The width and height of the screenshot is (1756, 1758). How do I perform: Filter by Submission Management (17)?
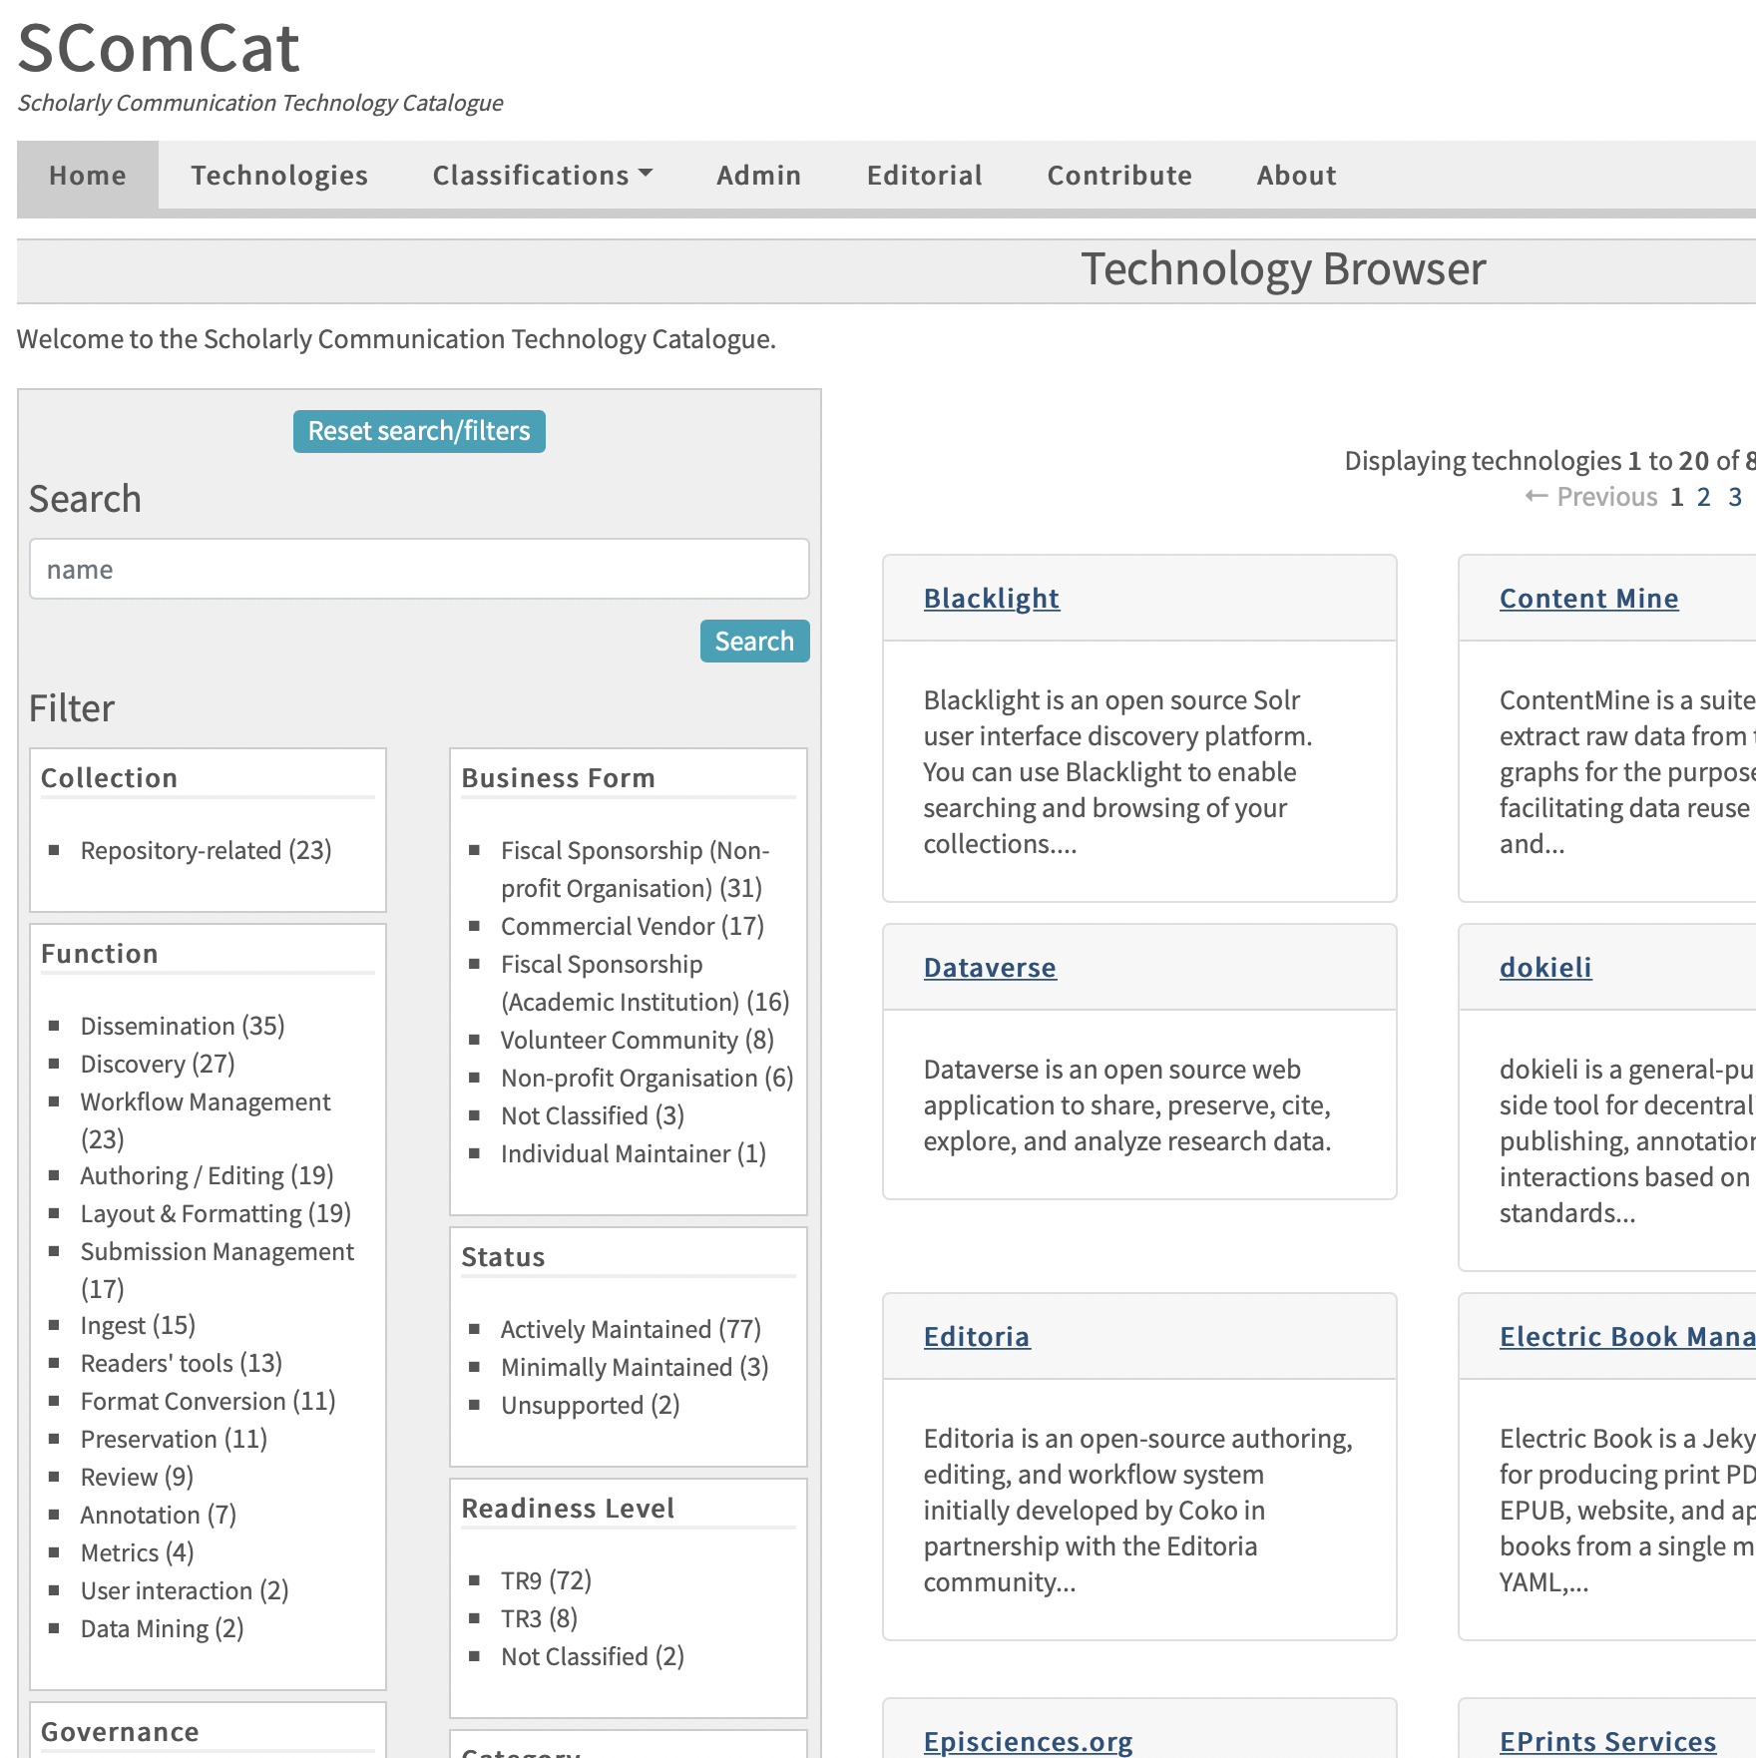coord(217,1269)
